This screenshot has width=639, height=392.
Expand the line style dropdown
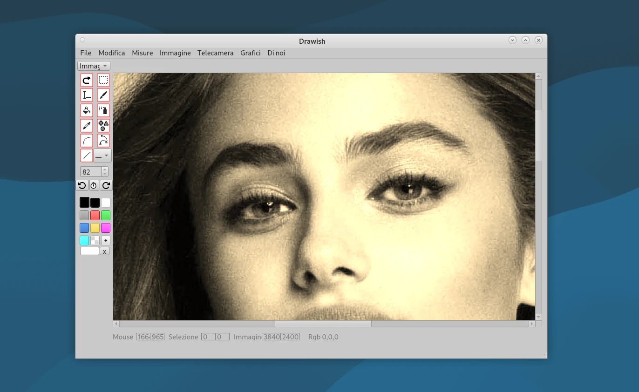(x=102, y=155)
